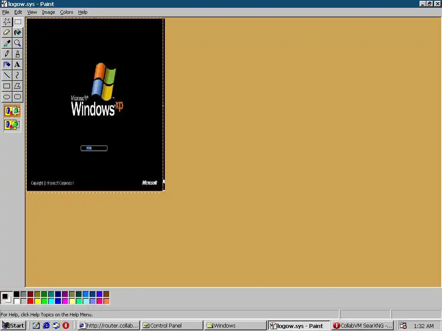The height and width of the screenshot is (331, 442).
Task: Pick the navy blue palette swatch
Action: 58,294
